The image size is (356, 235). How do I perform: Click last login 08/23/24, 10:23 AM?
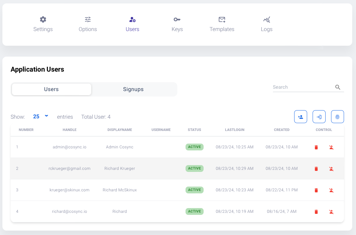click(x=234, y=190)
